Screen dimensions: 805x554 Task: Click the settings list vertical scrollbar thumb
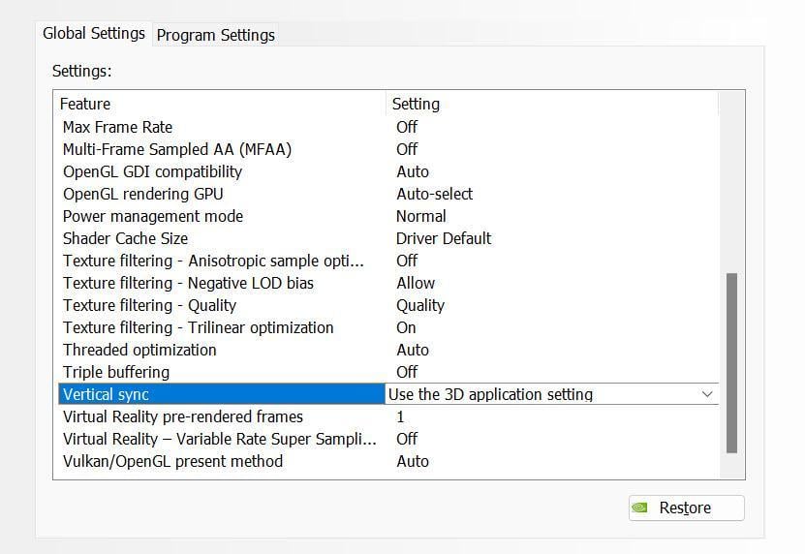[x=731, y=363]
